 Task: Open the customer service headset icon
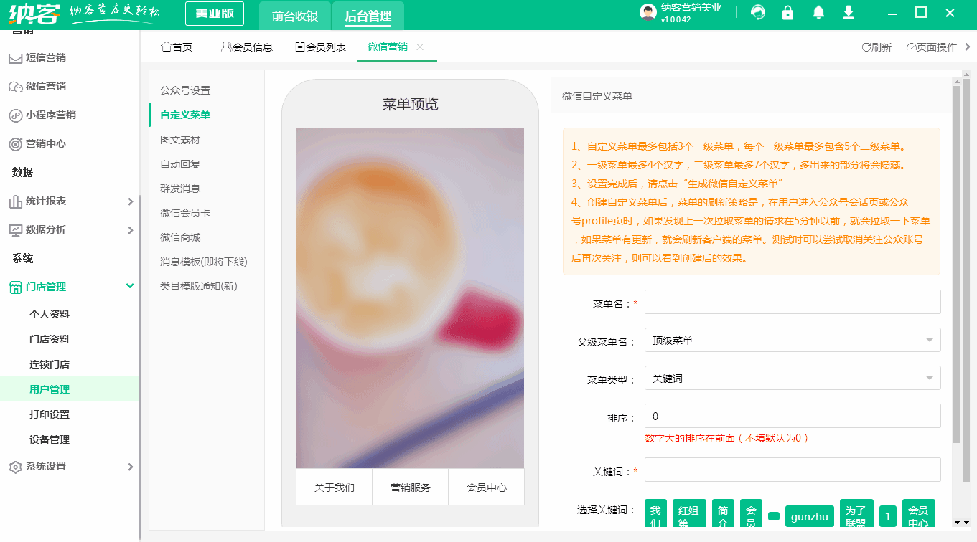coord(757,12)
